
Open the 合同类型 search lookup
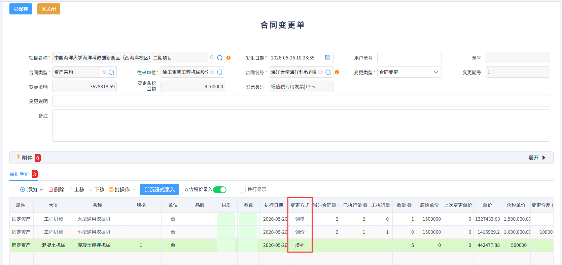(x=111, y=72)
